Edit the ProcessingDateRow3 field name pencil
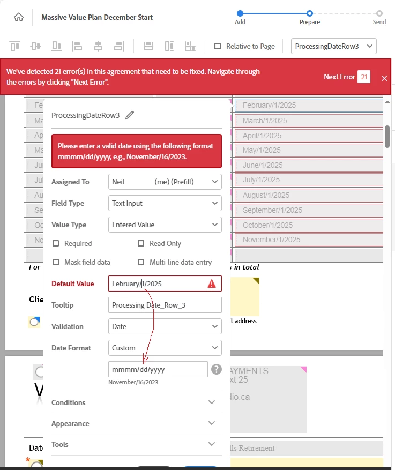Image resolution: width=395 pixels, height=470 pixels. (130, 115)
